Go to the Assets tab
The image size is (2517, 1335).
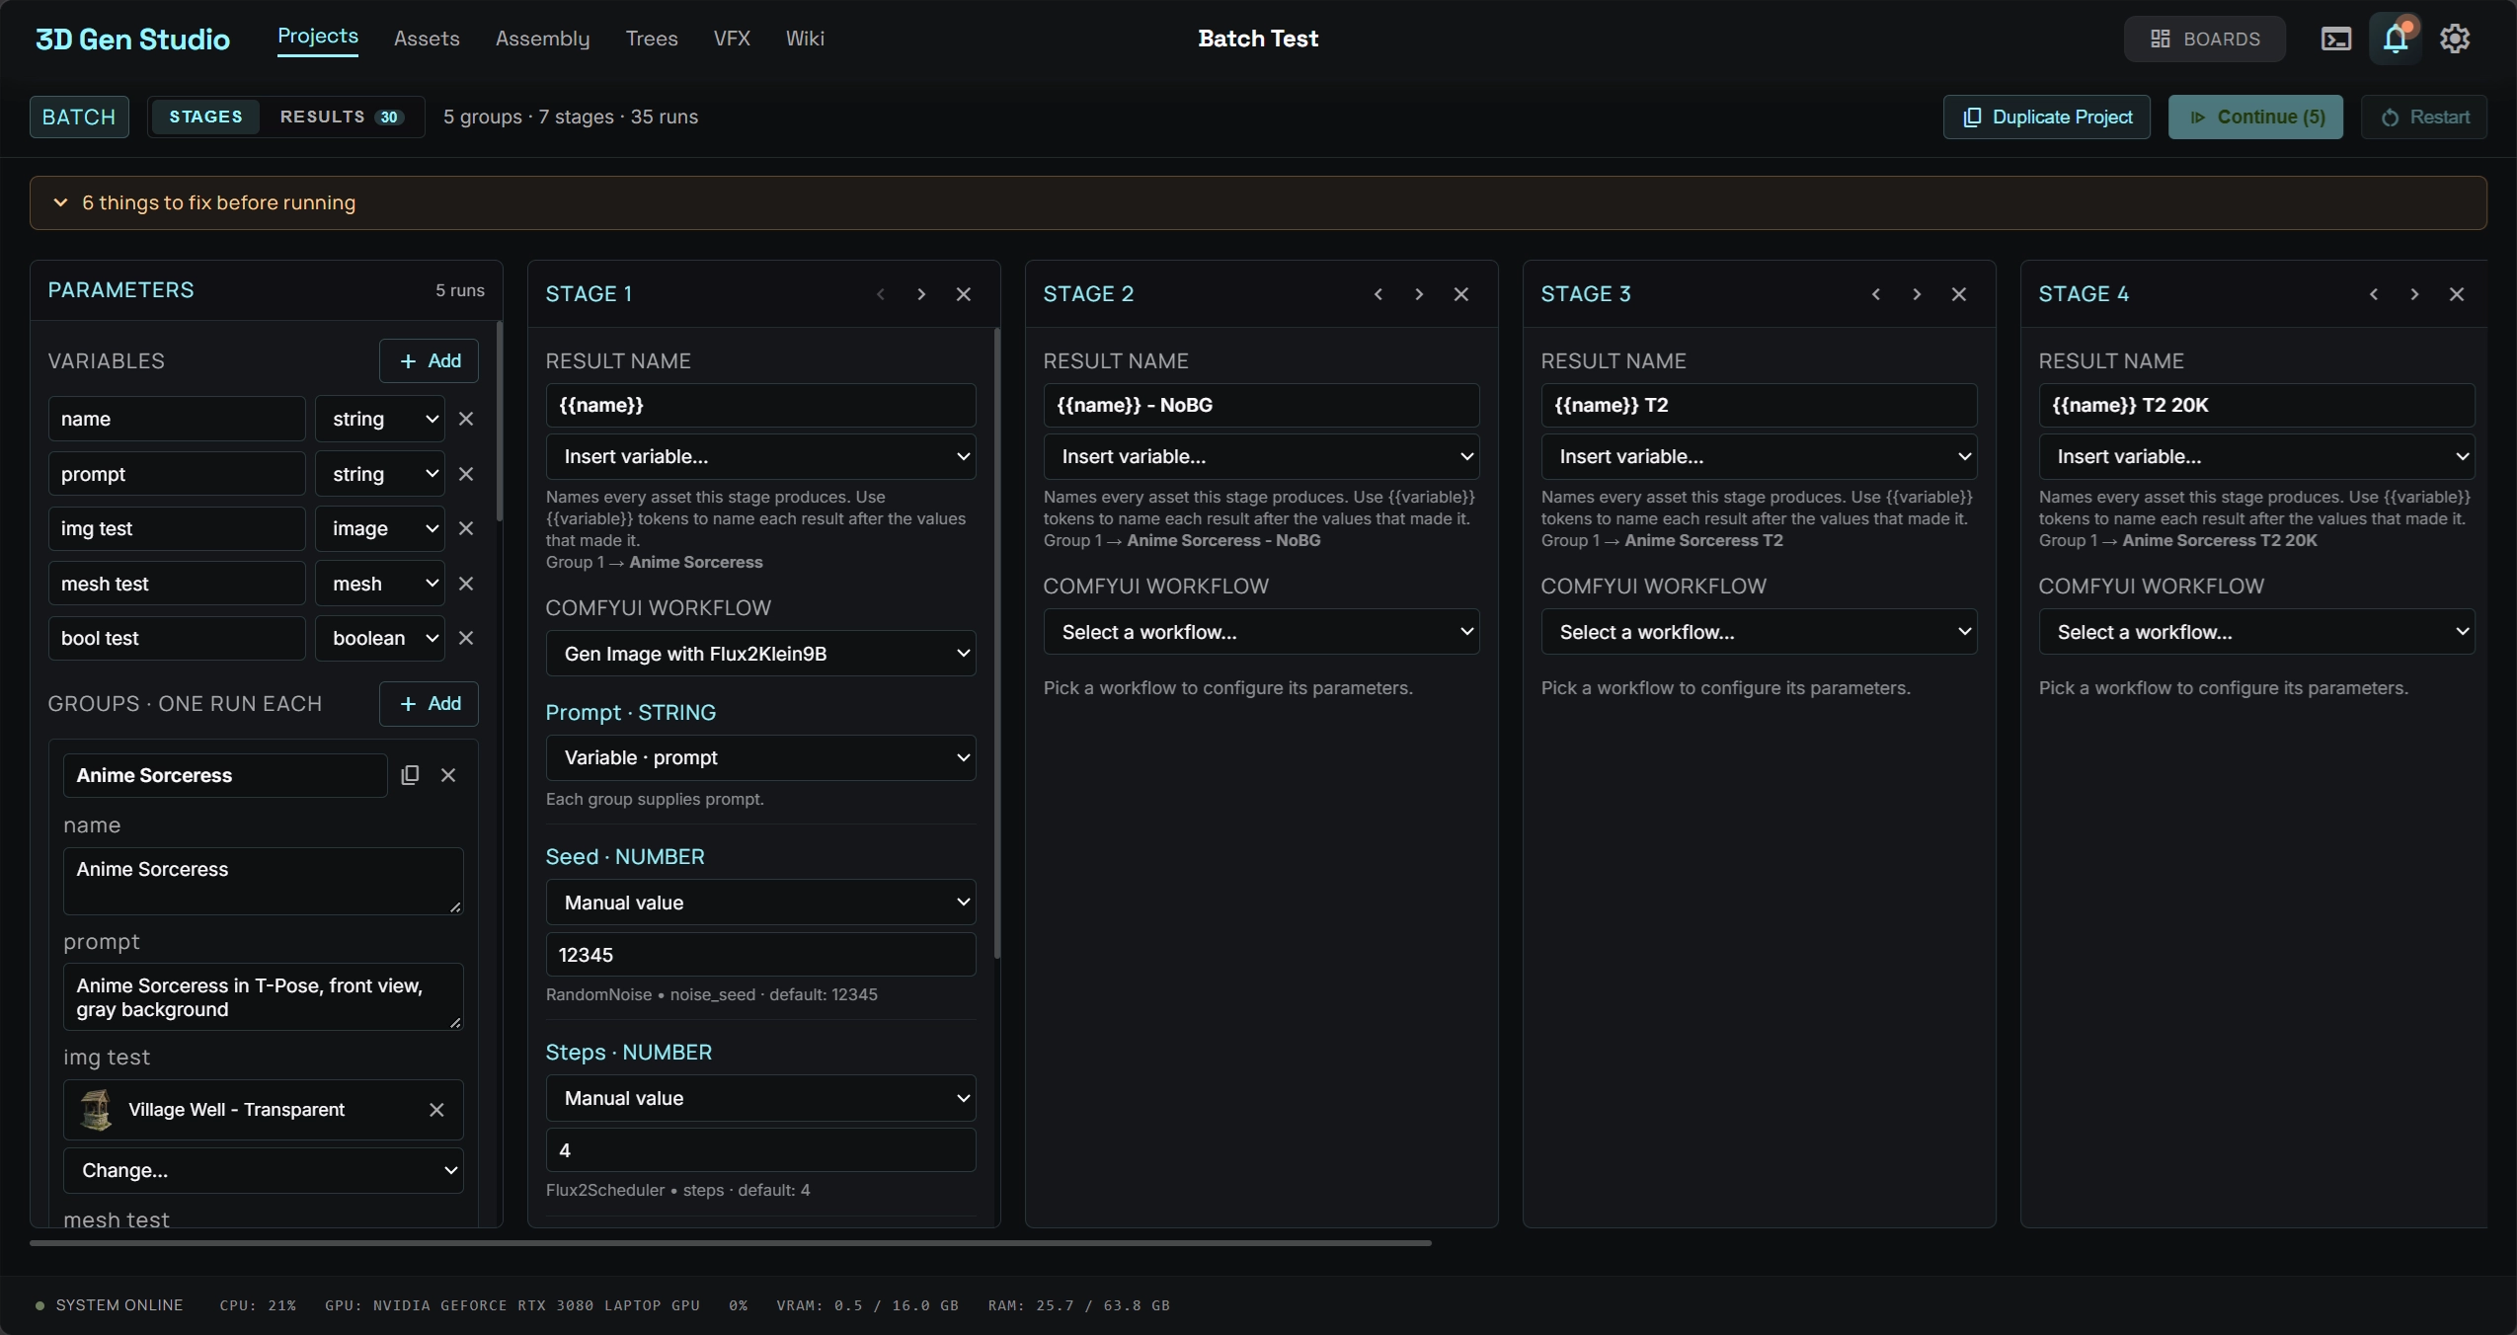tap(427, 39)
